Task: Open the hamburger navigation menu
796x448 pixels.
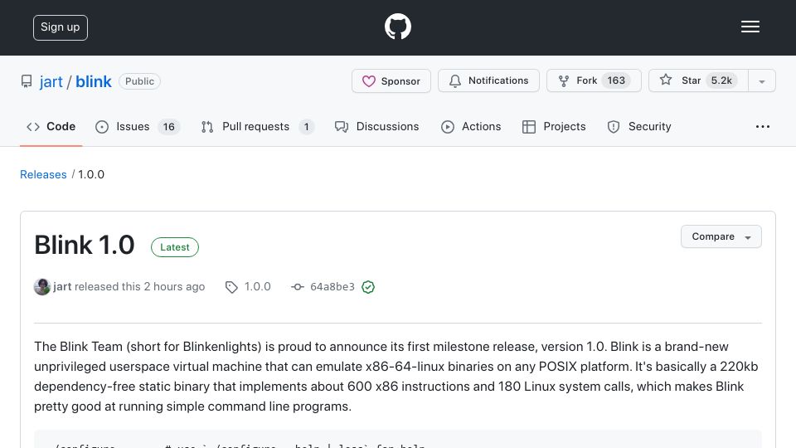Action: 750,27
